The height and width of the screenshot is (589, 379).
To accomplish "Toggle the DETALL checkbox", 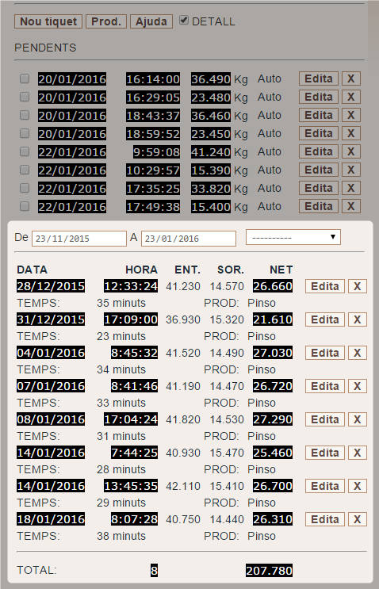I will pyautogui.click(x=184, y=21).
